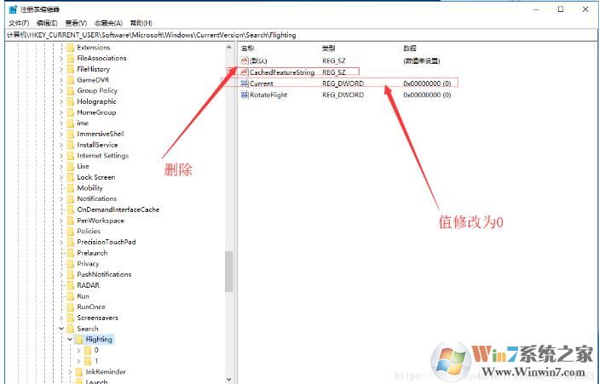599x384 pixels.
Task: Click the registry path address bar
Action: pos(302,35)
